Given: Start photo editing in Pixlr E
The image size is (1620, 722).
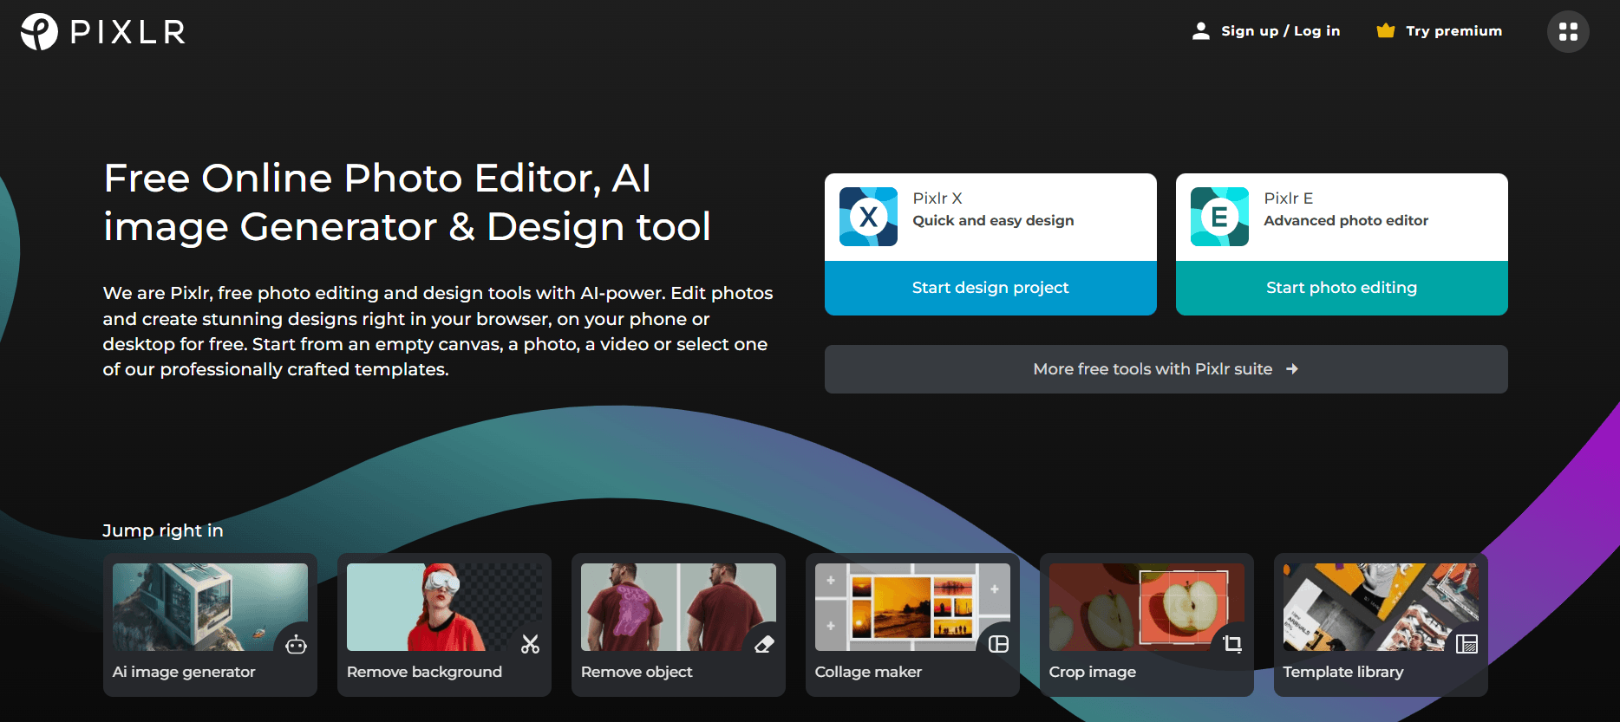Looking at the screenshot, I should point(1342,288).
